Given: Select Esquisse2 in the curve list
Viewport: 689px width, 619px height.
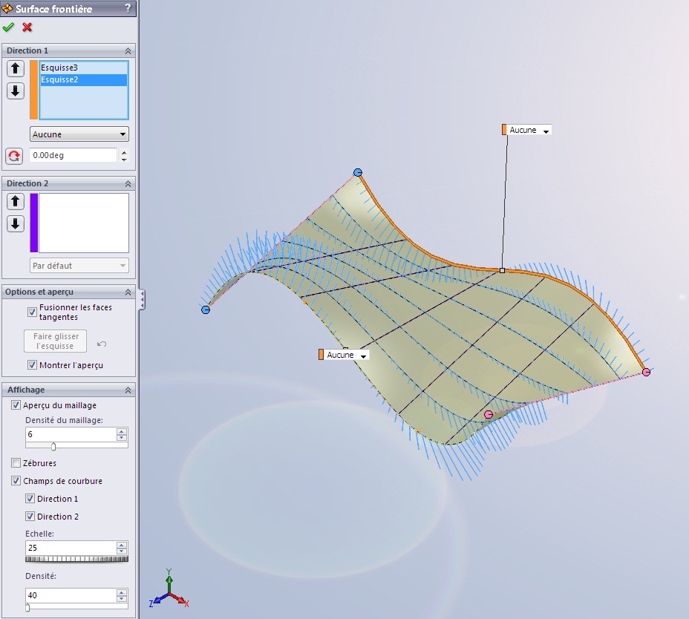Looking at the screenshot, I should [59, 80].
